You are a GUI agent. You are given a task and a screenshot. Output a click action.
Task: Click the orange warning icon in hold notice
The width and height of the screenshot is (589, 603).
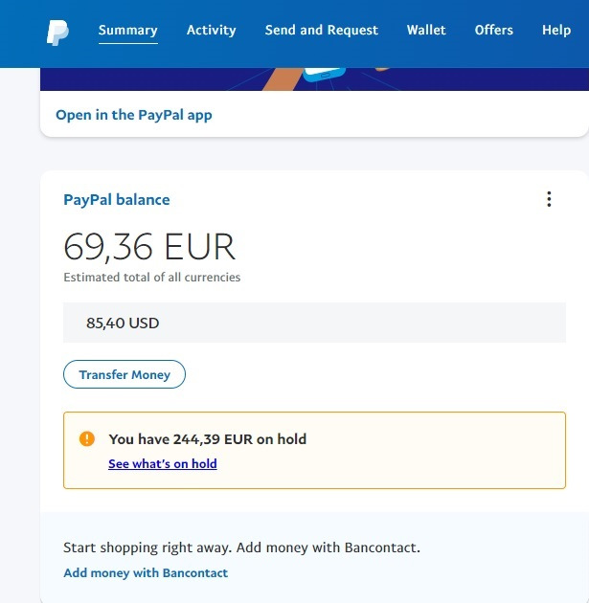pyautogui.click(x=87, y=438)
